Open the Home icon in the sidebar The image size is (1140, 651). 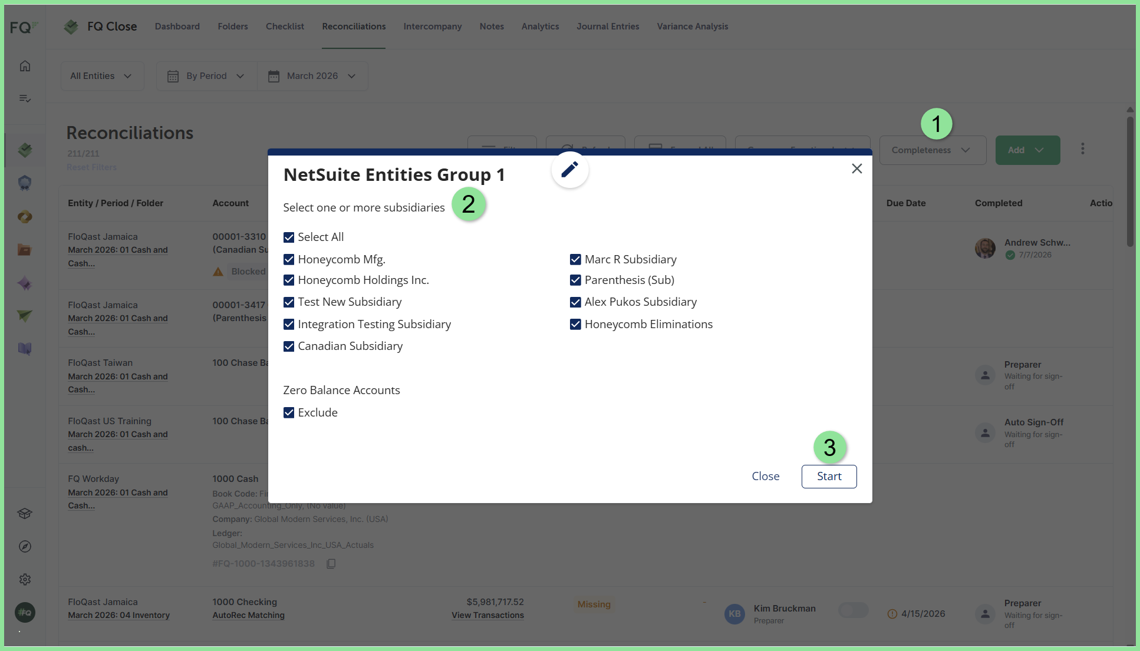tap(25, 66)
